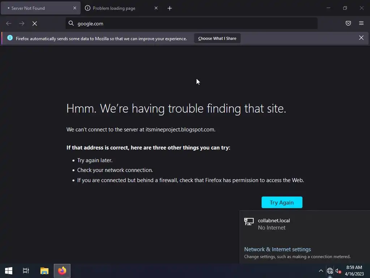Open the Windows Start menu
Screen dimensions: 370x278
9,271
